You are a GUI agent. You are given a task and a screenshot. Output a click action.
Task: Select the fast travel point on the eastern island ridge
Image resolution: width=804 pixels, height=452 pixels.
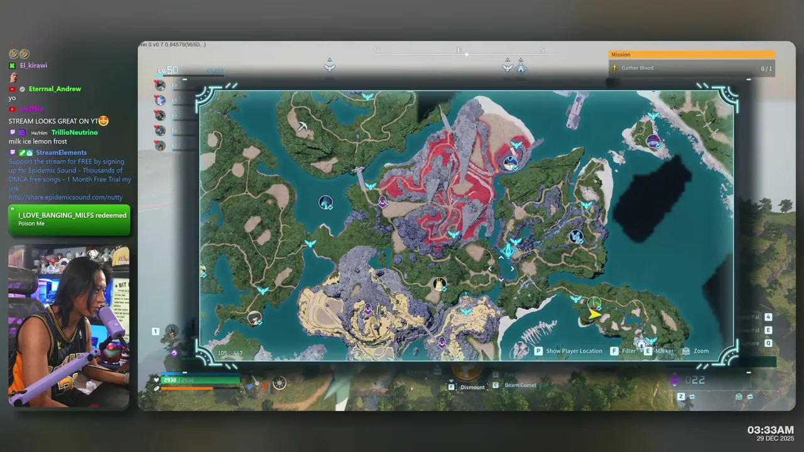(x=586, y=205)
